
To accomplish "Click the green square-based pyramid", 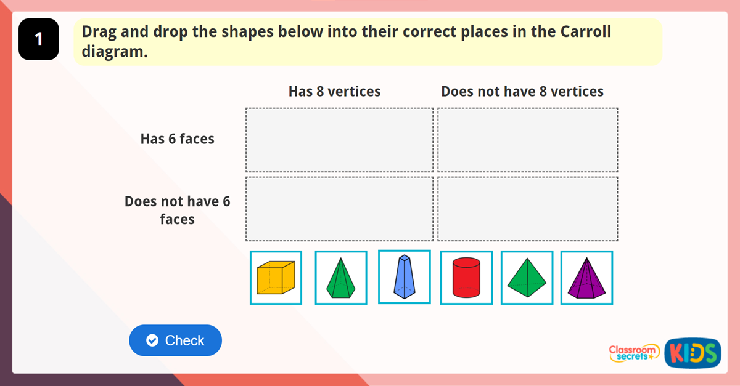I will coord(527,278).
